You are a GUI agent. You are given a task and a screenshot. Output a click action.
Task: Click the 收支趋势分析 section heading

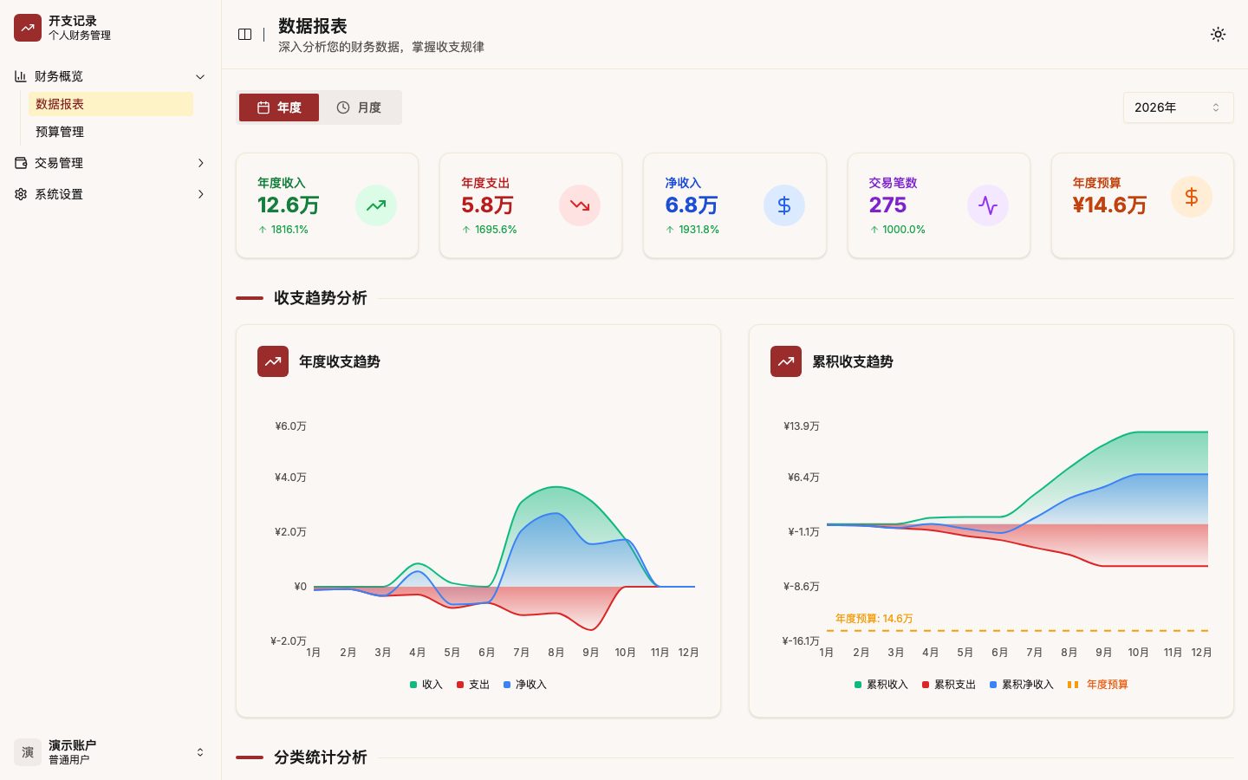pos(321,298)
